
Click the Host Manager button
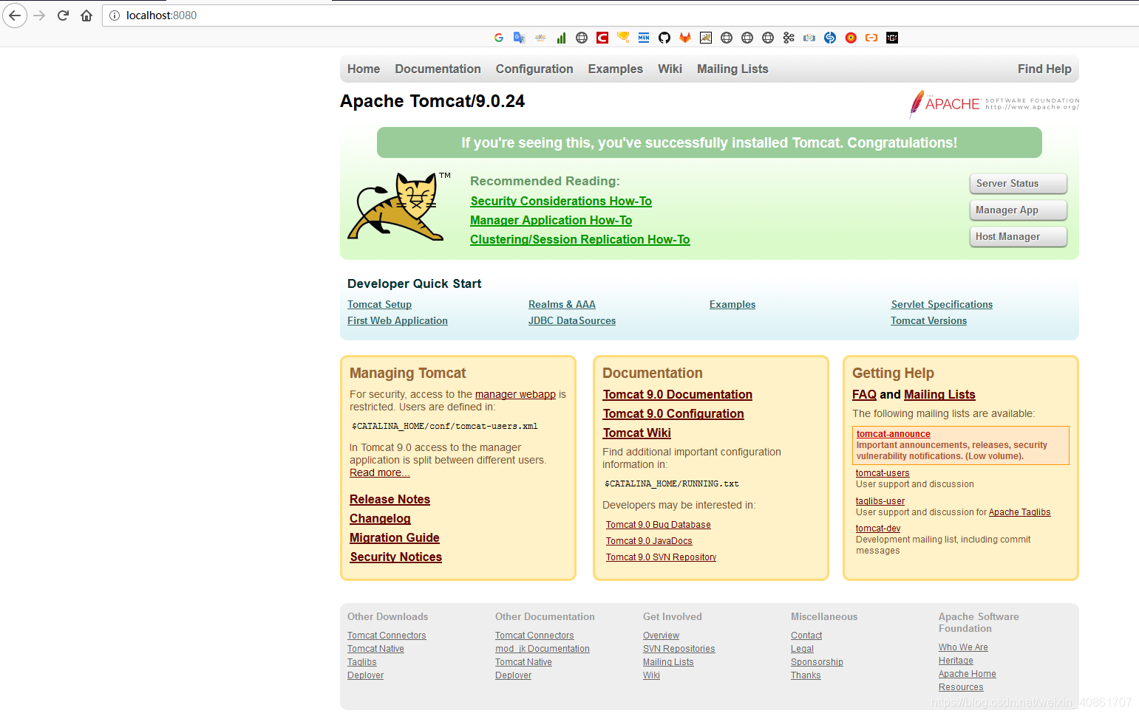tap(1019, 237)
